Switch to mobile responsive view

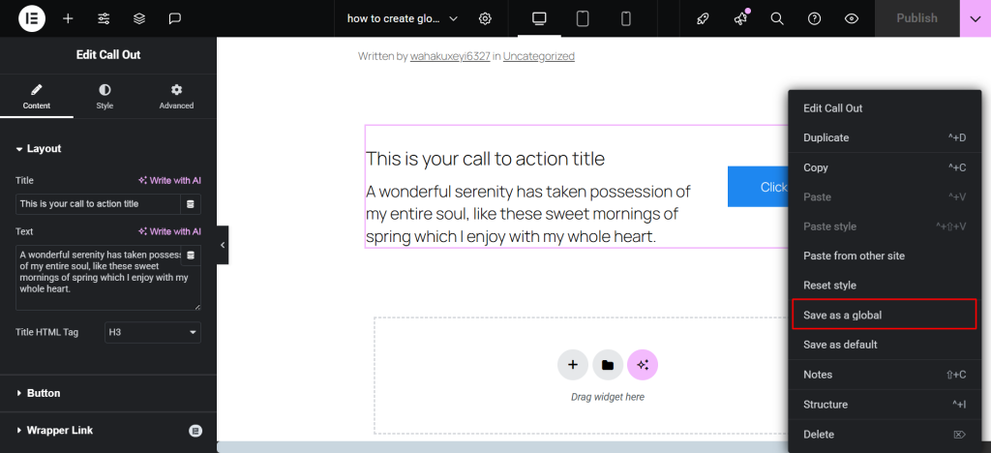625,18
